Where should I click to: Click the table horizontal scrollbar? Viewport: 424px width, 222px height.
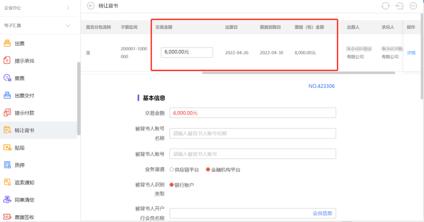click(x=299, y=72)
